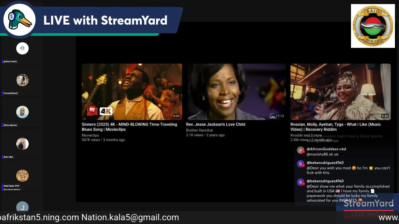Click the 'LIVE with StreamYard' banner text
Viewport: 399px width, 224px height.
coord(105,21)
